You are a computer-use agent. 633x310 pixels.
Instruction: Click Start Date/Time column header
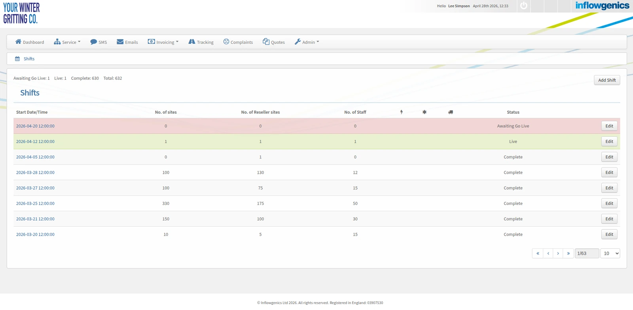coord(32,112)
